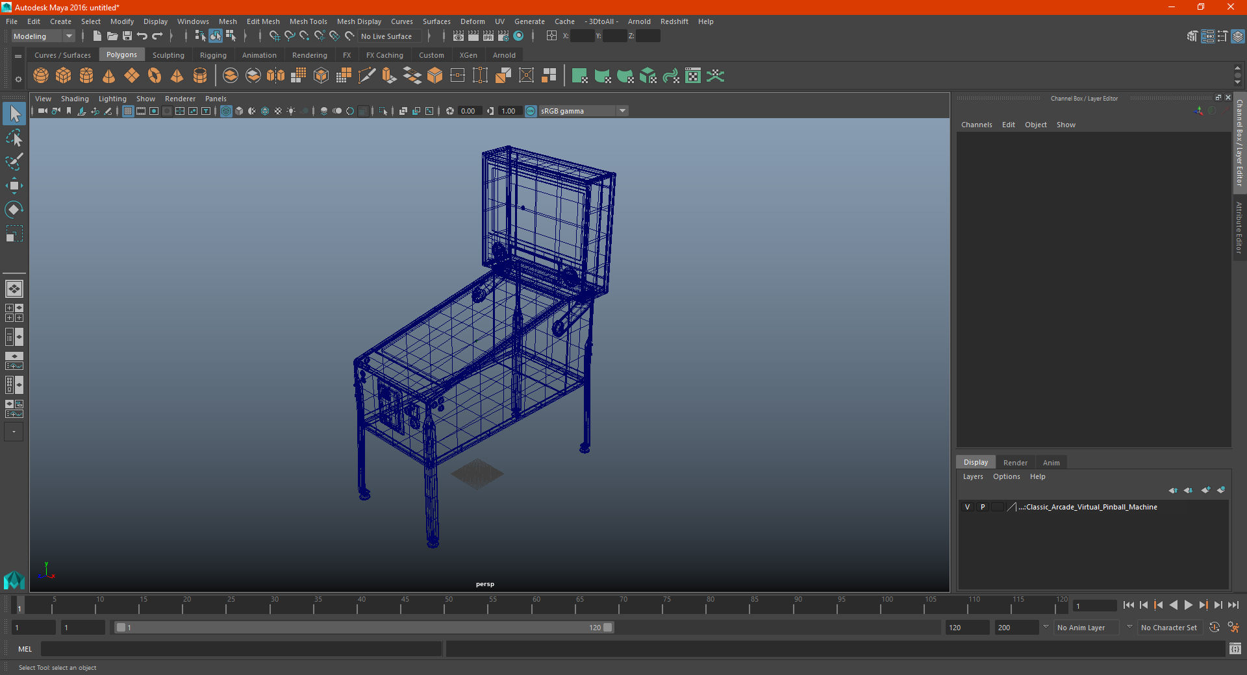Click the No Live Surface field
The height and width of the screenshot is (675, 1247).
tap(390, 36)
